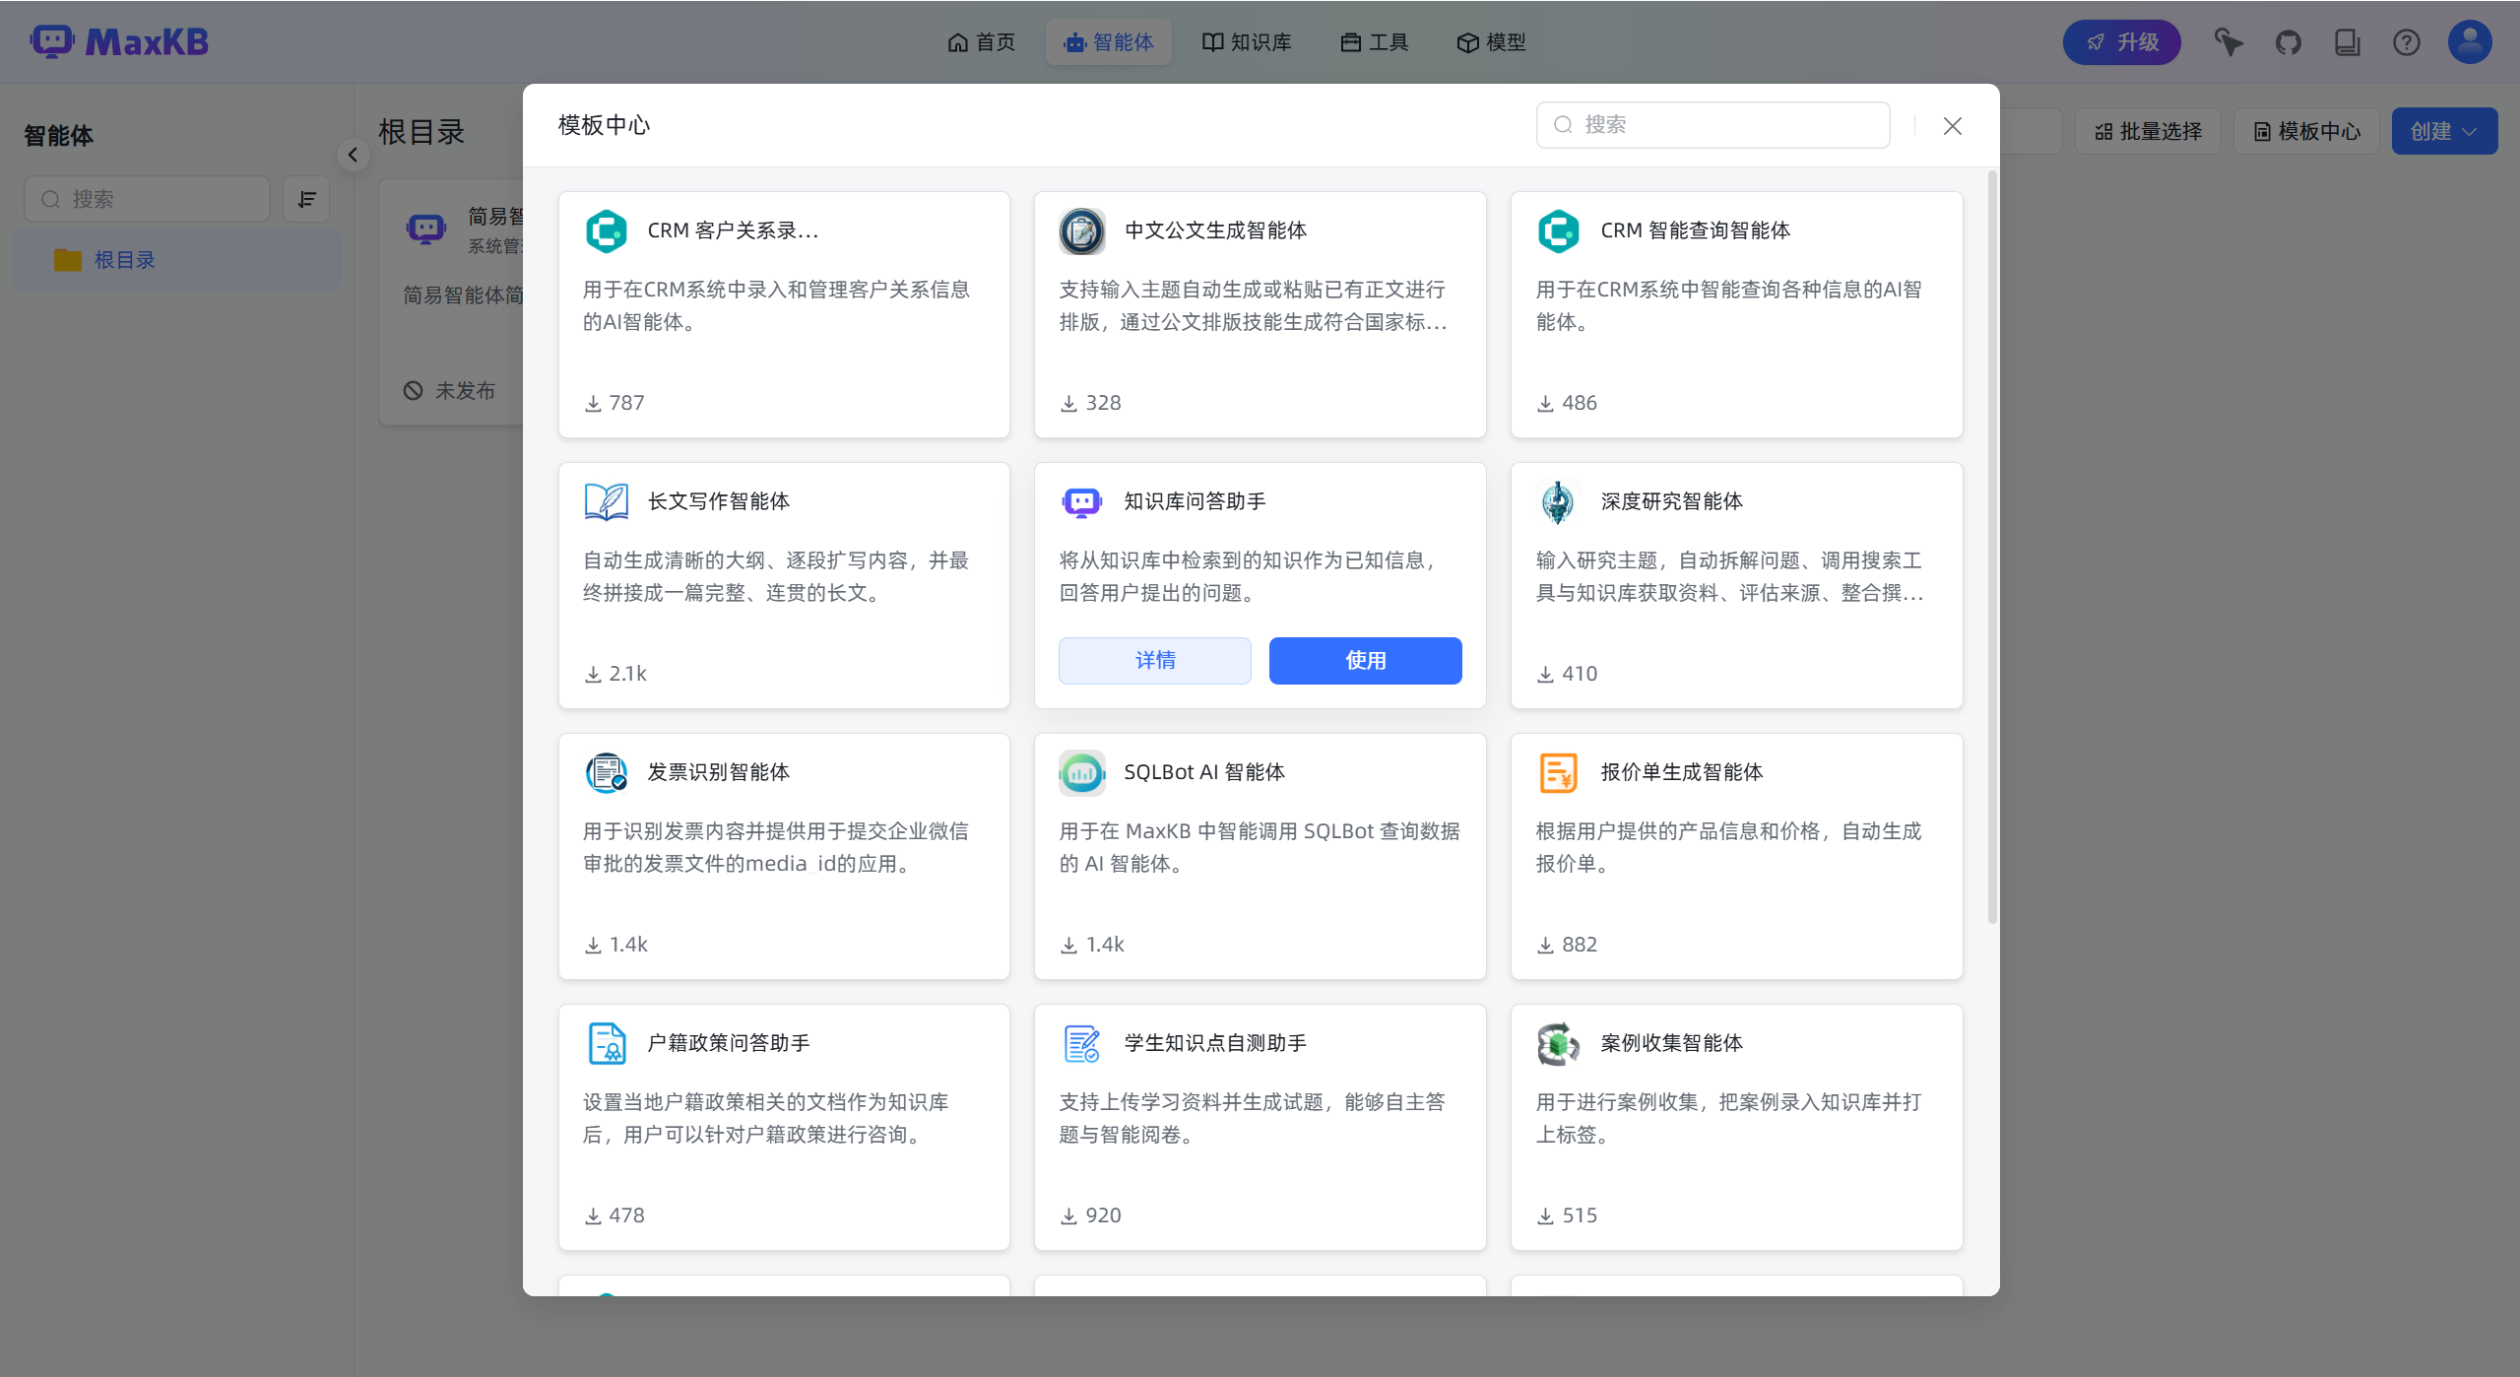Open the GitHub repository icon
Viewport: 2520px width, 1377px height.
click(2288, 42)
